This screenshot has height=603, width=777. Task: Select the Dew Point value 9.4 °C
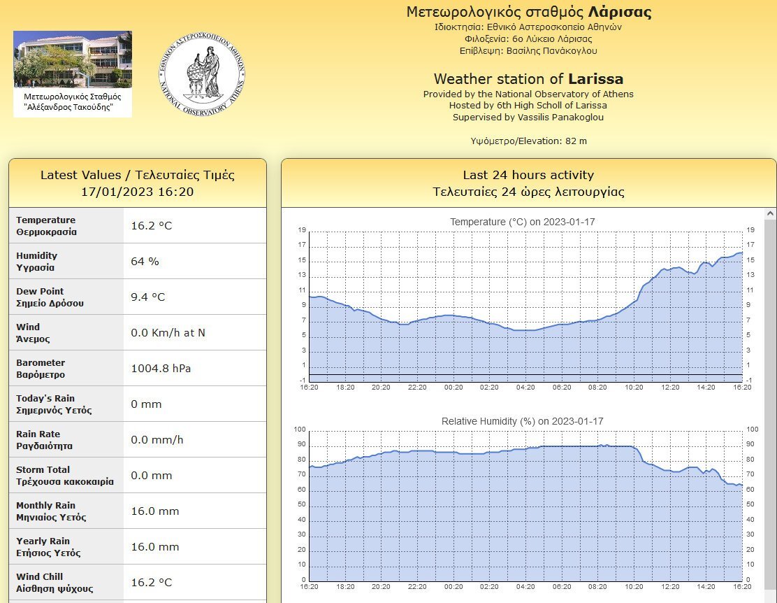(148, 297)
